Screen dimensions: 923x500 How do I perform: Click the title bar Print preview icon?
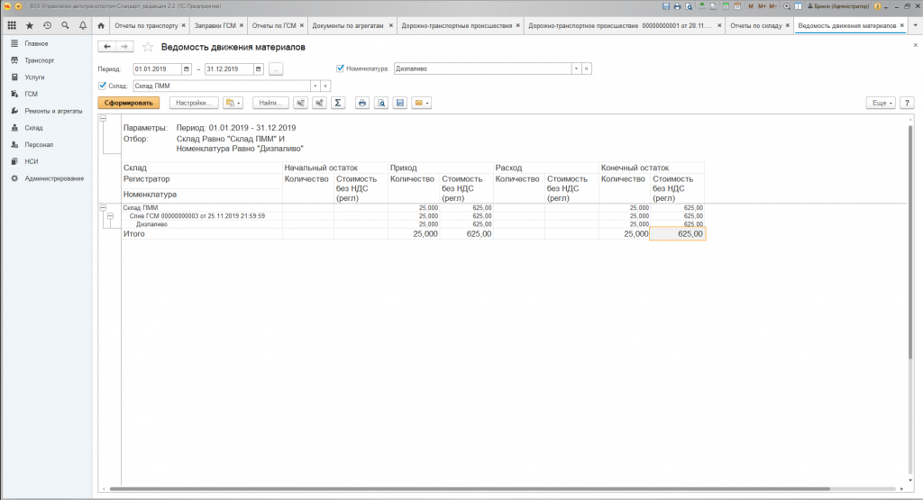(688, 6)
